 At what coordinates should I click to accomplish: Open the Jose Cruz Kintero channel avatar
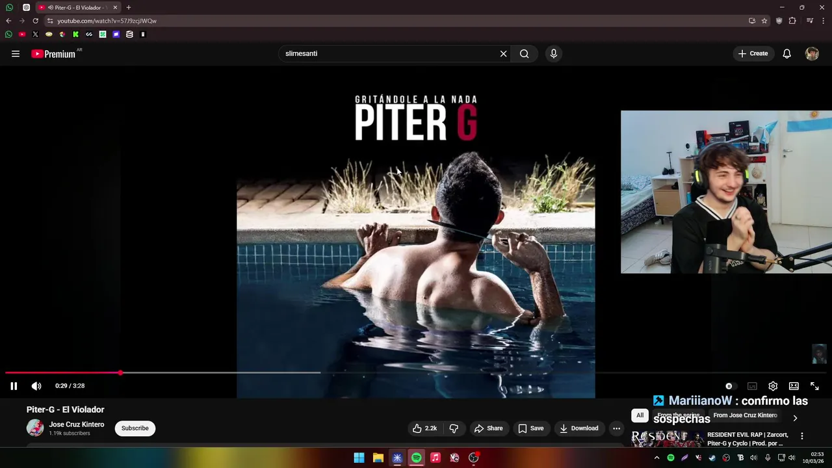[35, 428]
